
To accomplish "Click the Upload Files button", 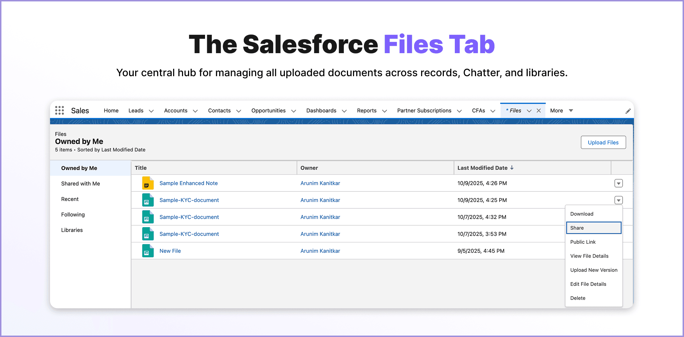I will pyautogui.click(x=603, y=142).
